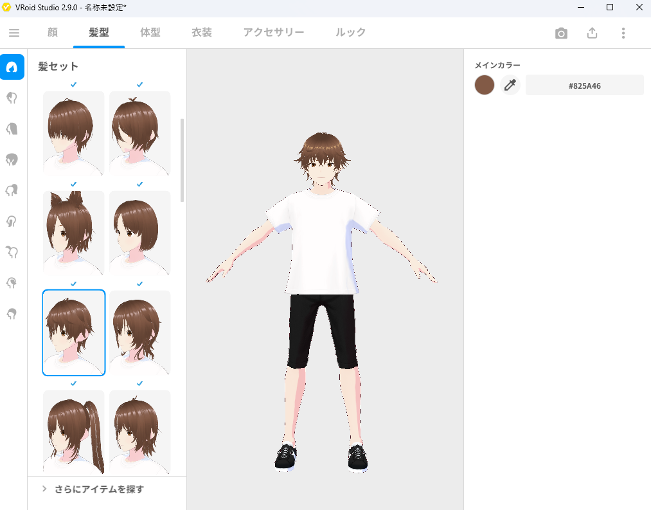Open the ahoge hair category icon
The width and height of the screenshot is (651, 510).
tap(12, 251)
